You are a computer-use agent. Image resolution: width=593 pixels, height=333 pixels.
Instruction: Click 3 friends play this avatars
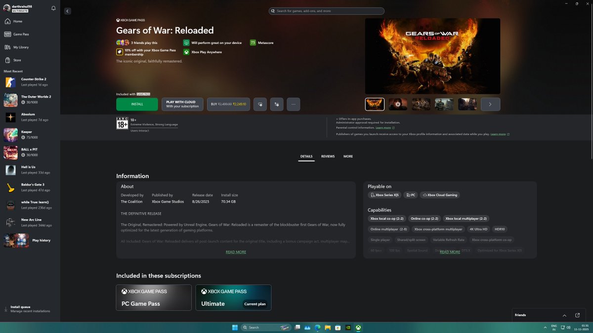point(123,43)
